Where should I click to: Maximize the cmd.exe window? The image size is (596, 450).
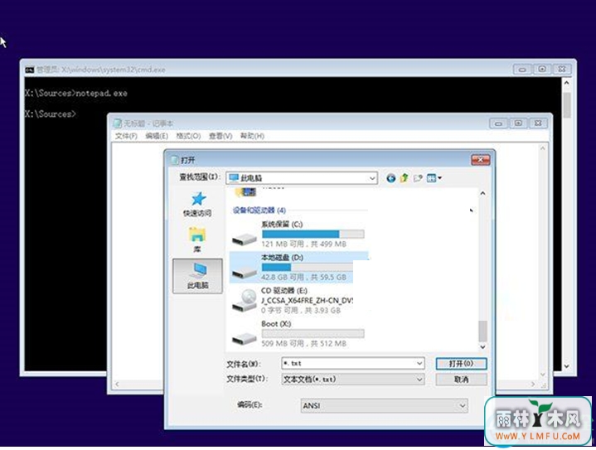tap(542, 69)
